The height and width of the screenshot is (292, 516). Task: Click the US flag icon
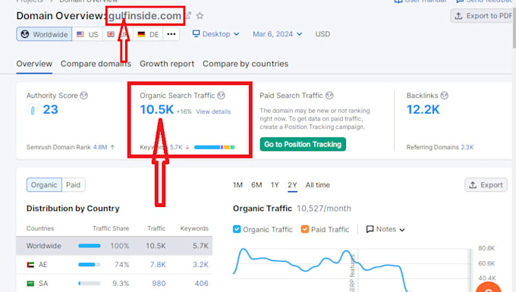[80, 34]
